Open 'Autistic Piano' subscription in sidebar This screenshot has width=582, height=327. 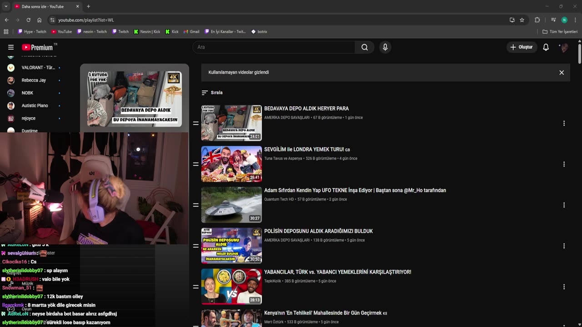pos(34,106)
